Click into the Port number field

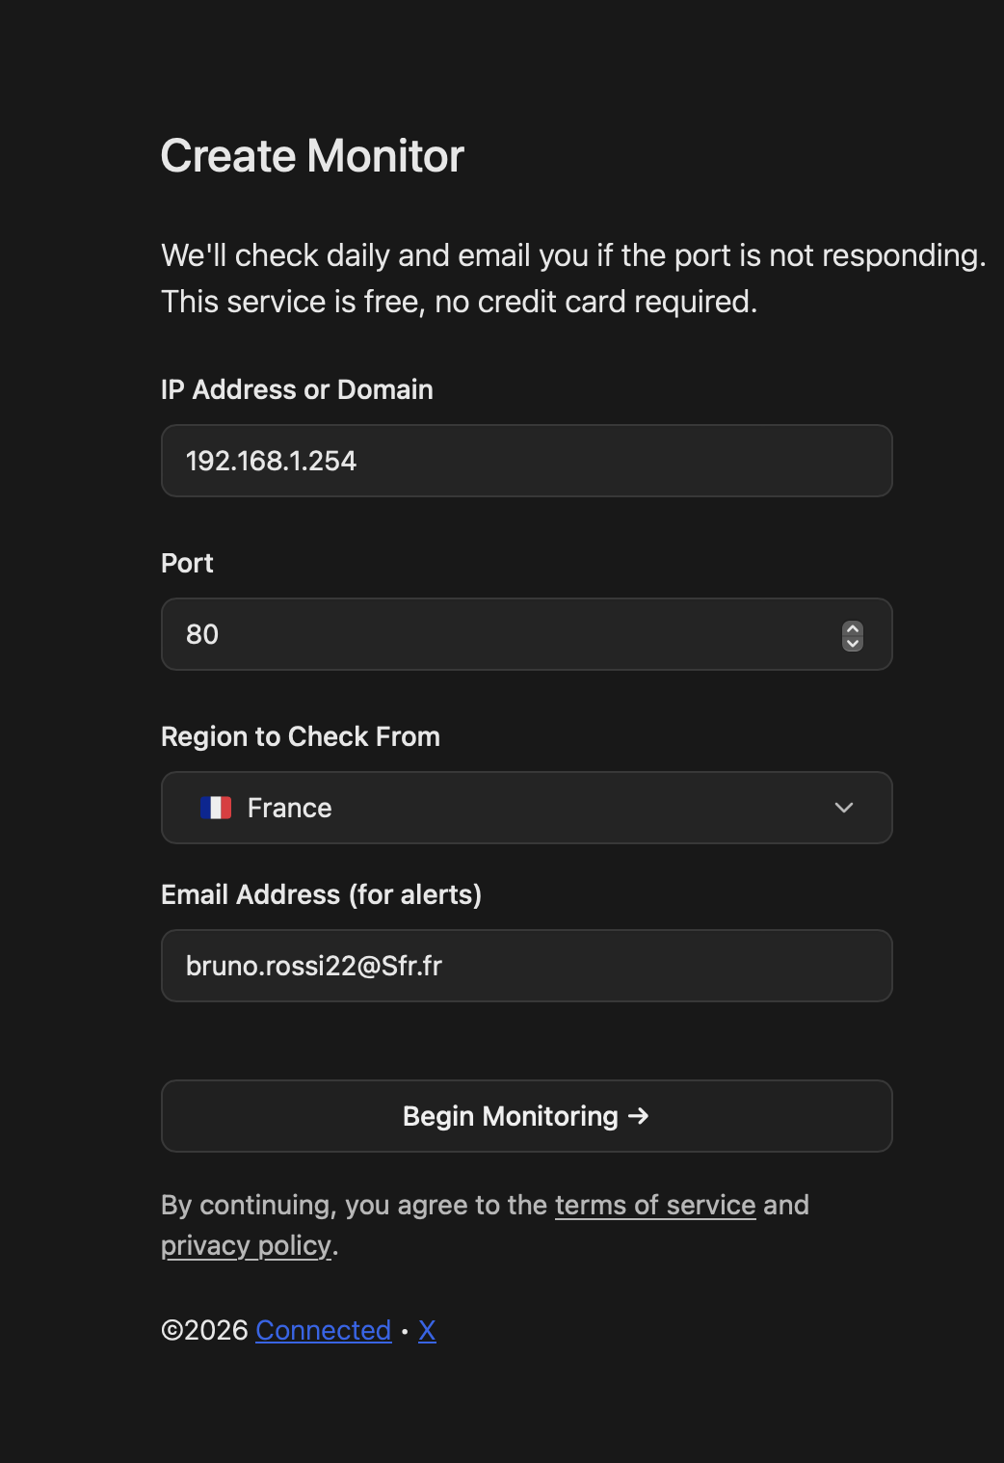(501, 634)
